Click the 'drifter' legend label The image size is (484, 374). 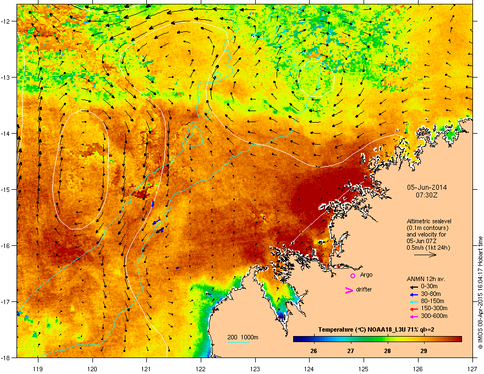(x=364, y=289)
